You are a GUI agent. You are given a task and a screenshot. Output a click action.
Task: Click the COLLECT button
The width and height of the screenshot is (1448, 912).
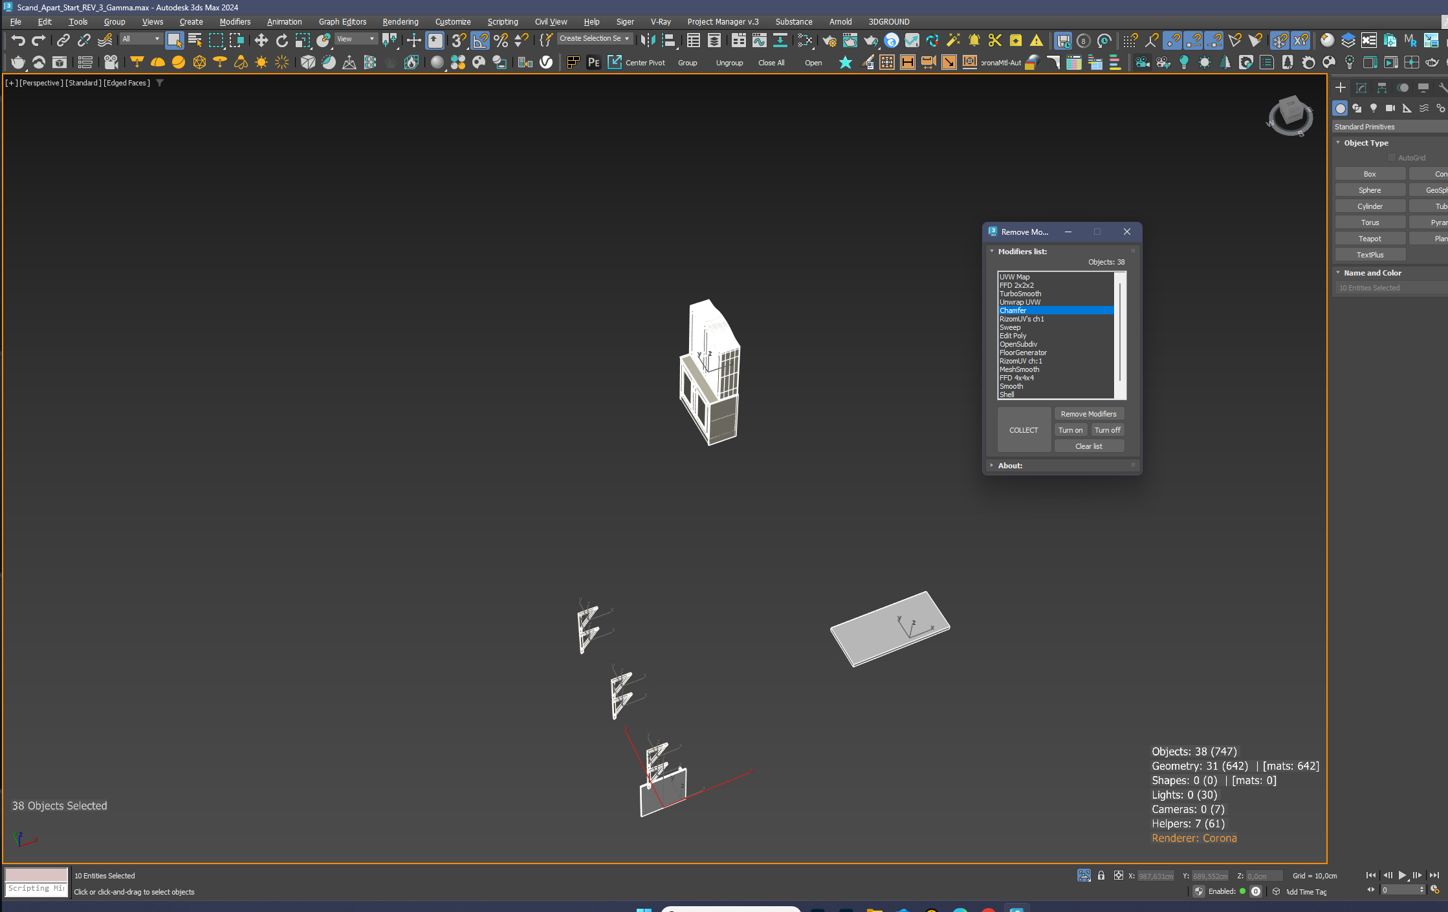1024,430
